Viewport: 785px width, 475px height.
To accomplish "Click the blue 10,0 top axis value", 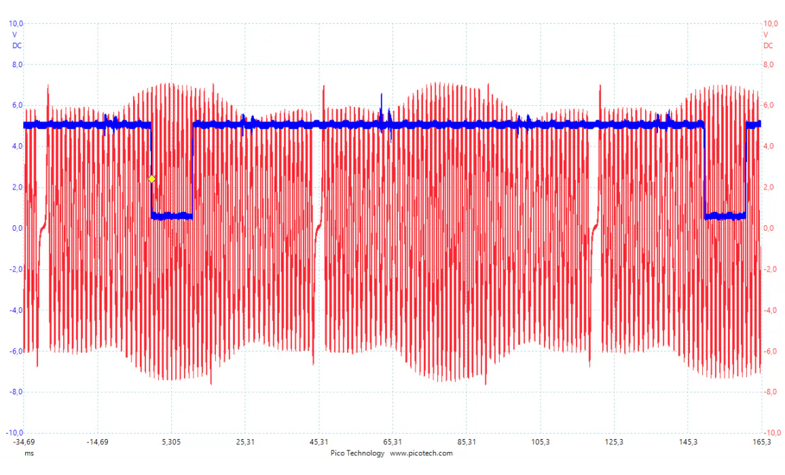I will [16, 24].
